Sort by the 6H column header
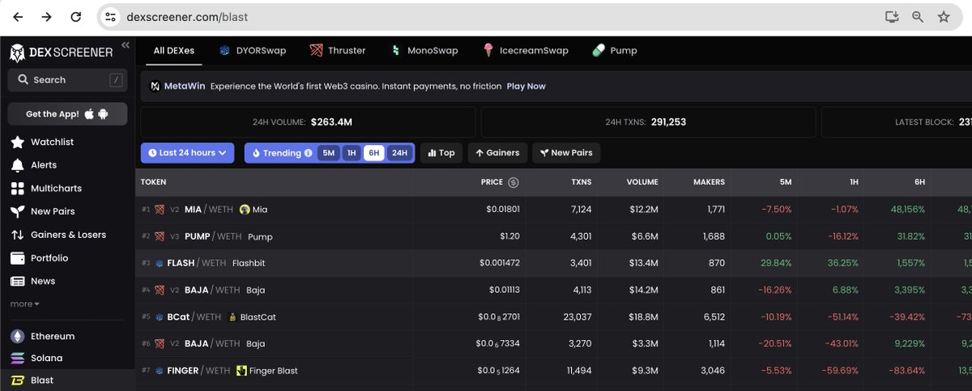 pyautogui.click(x=919, y=182)
